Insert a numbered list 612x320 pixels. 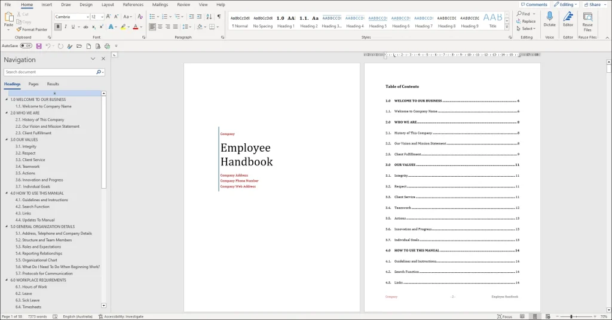[165, 17]
